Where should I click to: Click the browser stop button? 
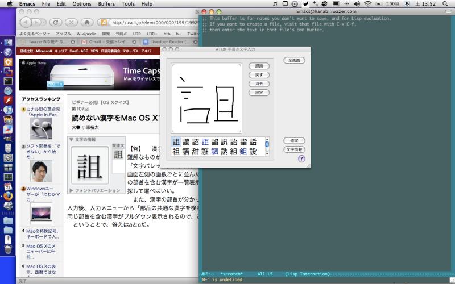(x=72, y=22)
